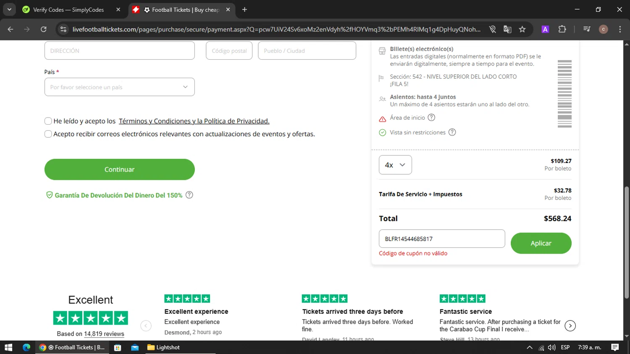Viewport: 630px width, 354px height.
Task: Click the browser back arrow
Action: [10, 29]
